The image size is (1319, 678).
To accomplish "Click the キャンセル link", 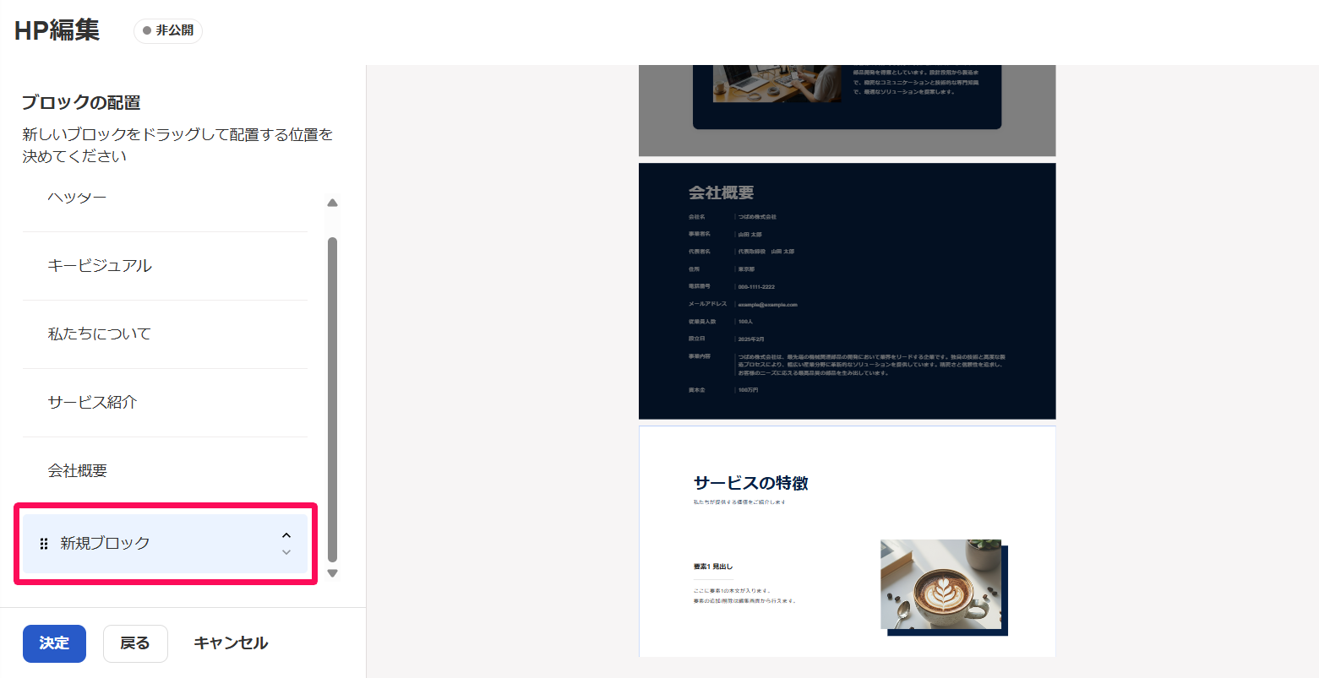I will pos(231,643).
